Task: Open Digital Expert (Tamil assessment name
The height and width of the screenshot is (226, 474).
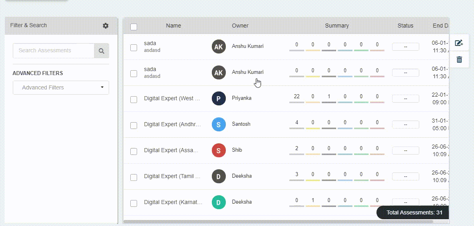Action: (172, 176)
